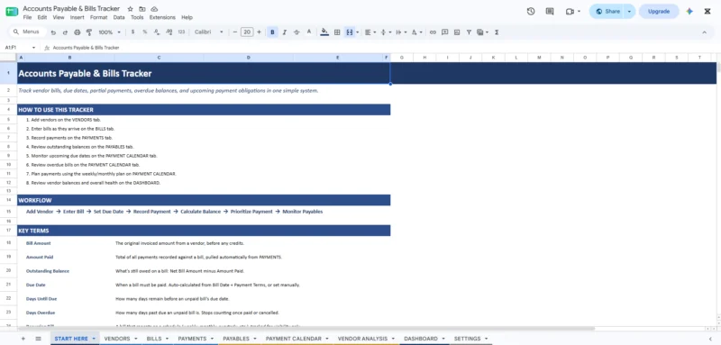Image resolution: width=721 pixels, height=345 pixels.
Task: Decrease the font size
Action: (x=235, y=32)
